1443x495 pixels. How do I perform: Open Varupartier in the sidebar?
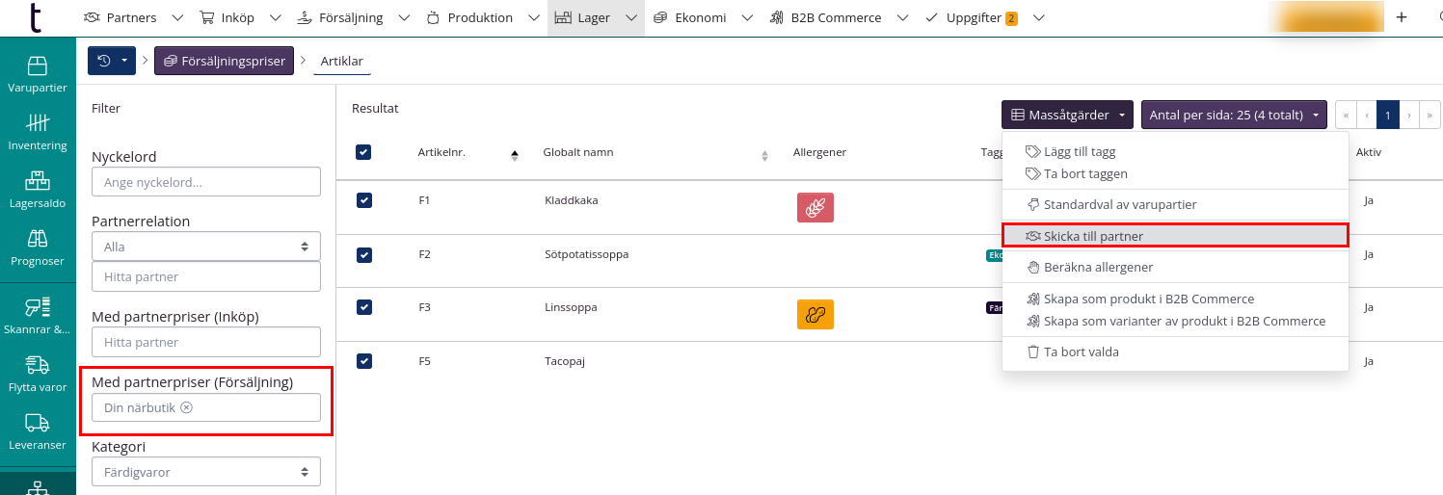(37, 73)
